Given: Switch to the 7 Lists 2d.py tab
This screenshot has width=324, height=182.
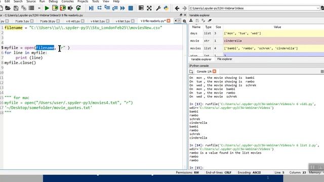Looking at the screenshot, I should (x=48, y=21).
